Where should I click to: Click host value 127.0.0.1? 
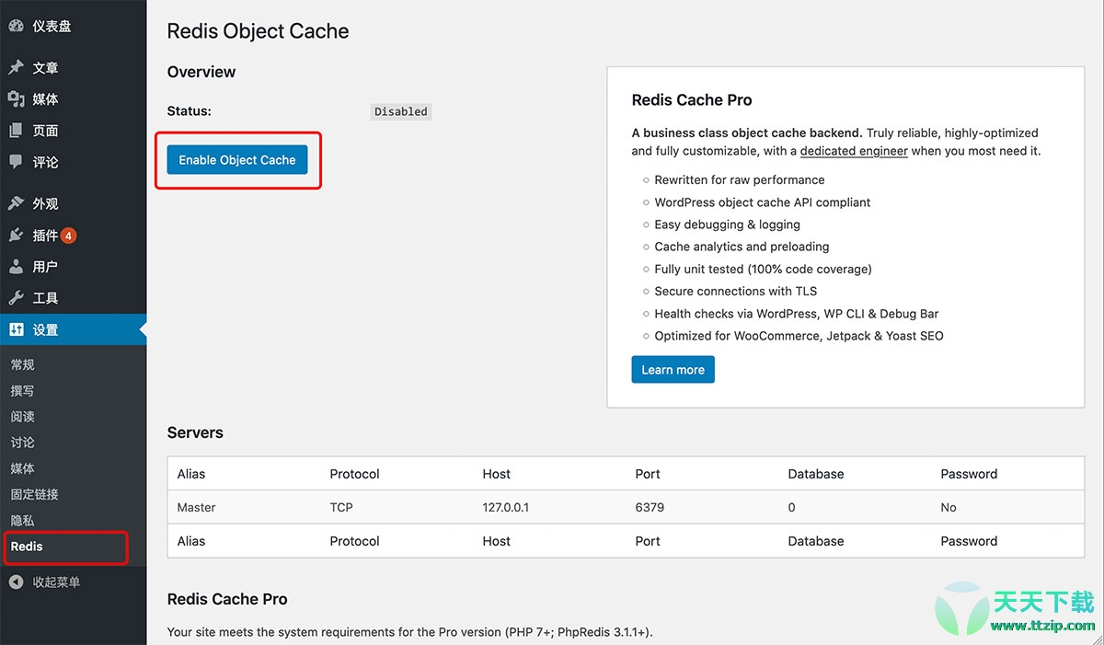[x=506, y=507]
